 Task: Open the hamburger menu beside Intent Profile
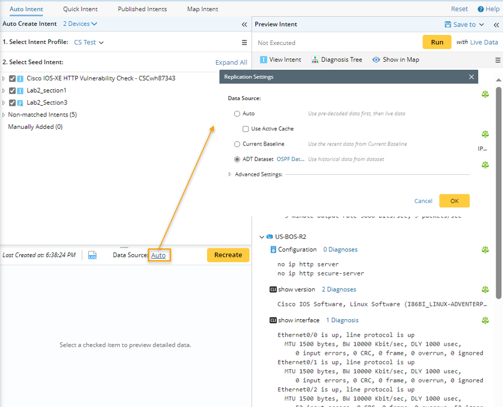tap(244, 42)
